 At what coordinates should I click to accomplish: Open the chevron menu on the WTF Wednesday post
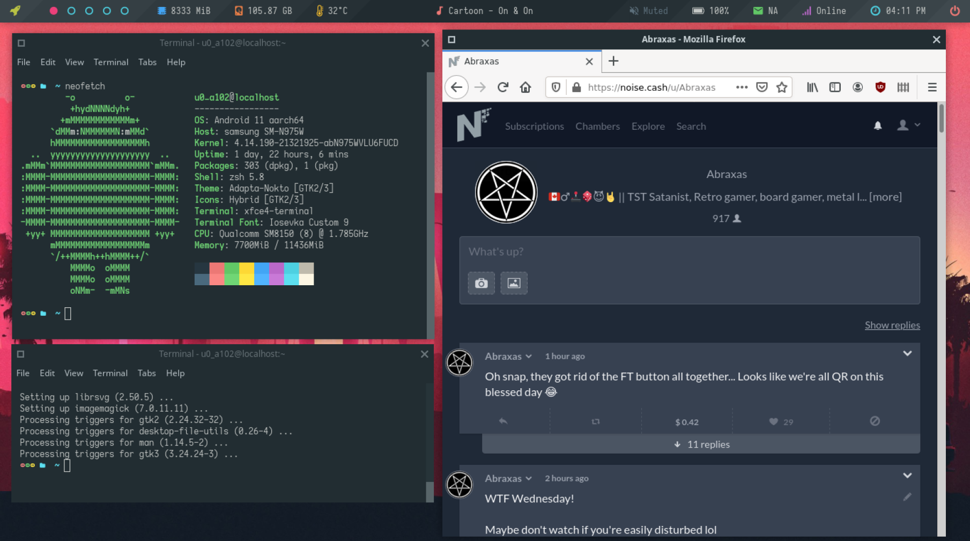pyautogui.click(x=907, y=476)
